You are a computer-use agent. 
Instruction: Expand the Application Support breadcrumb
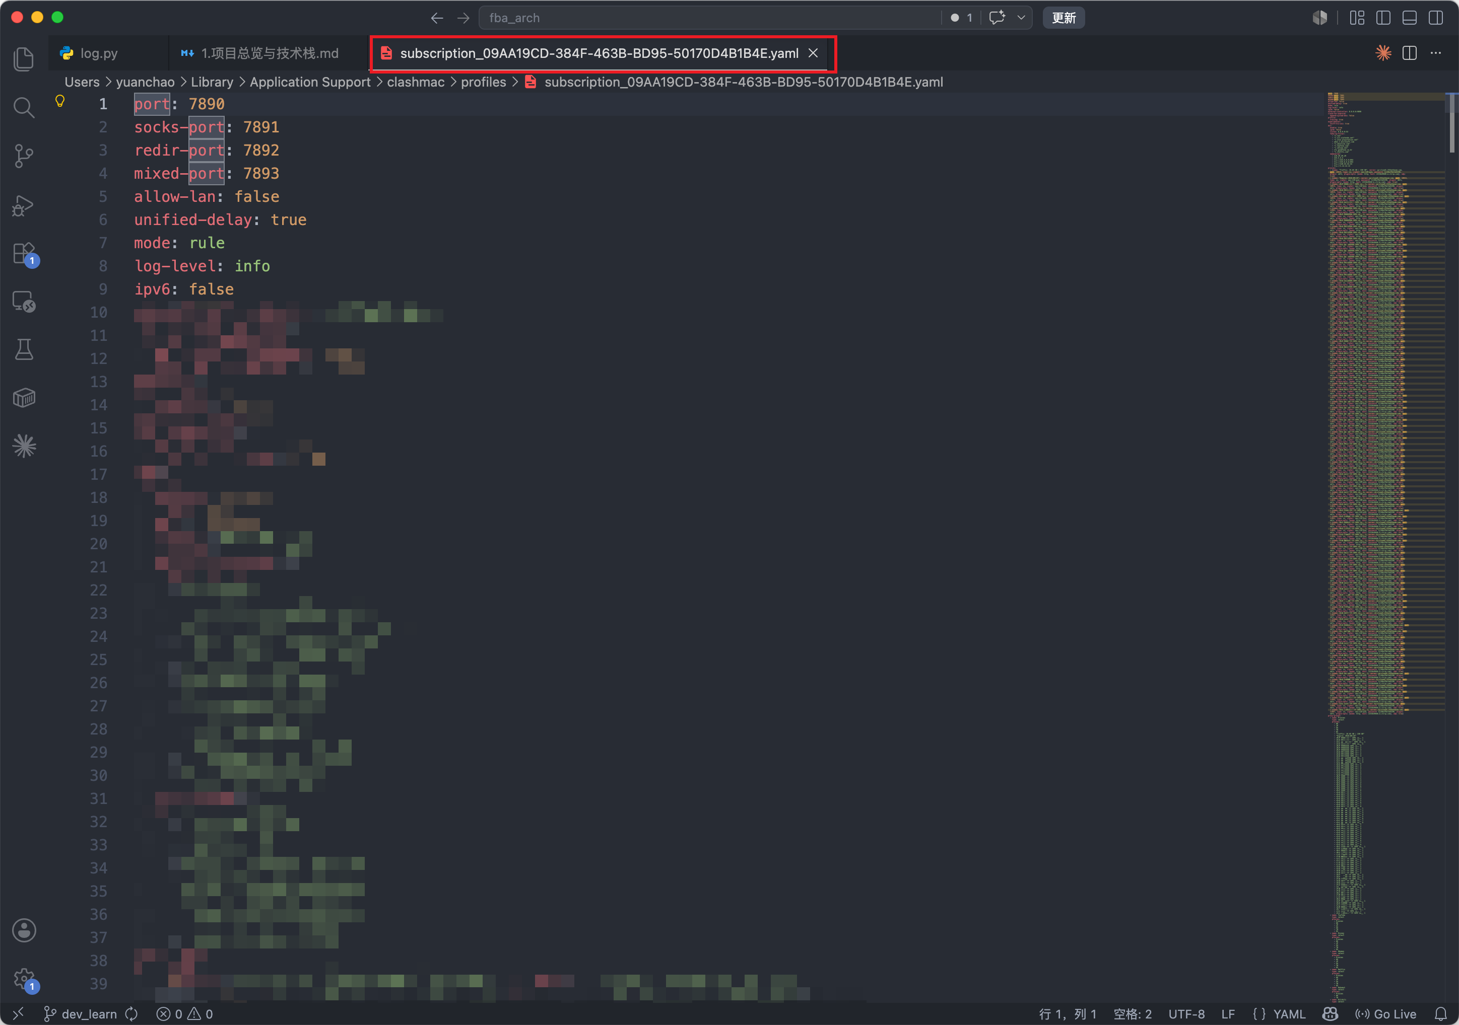click(310, 82)
